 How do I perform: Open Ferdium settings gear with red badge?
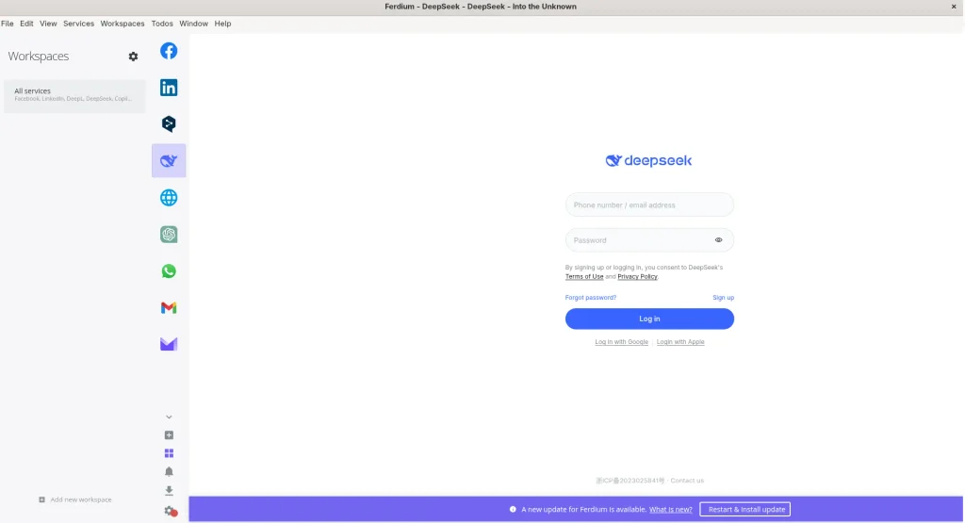click(171, 512)
